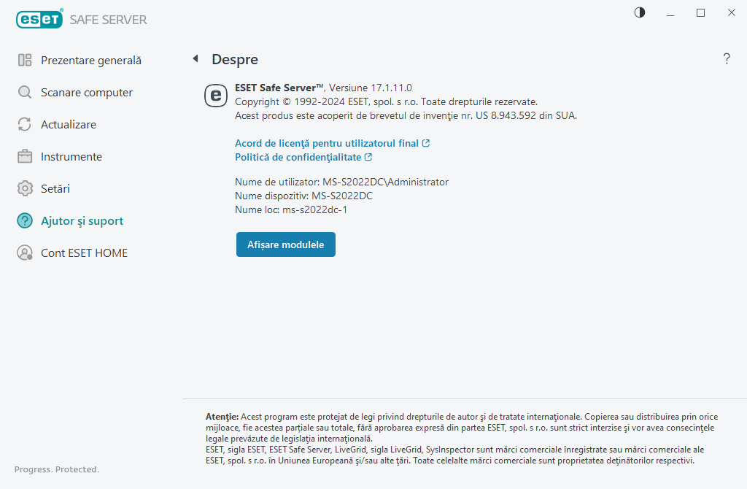Click the external-link icon after privacy policy

[x=368, y=157]
